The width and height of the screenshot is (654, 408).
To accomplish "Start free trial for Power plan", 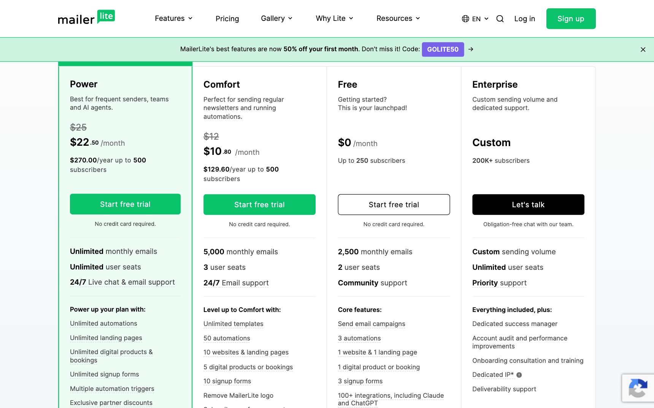I will click(x=125, y=204).
